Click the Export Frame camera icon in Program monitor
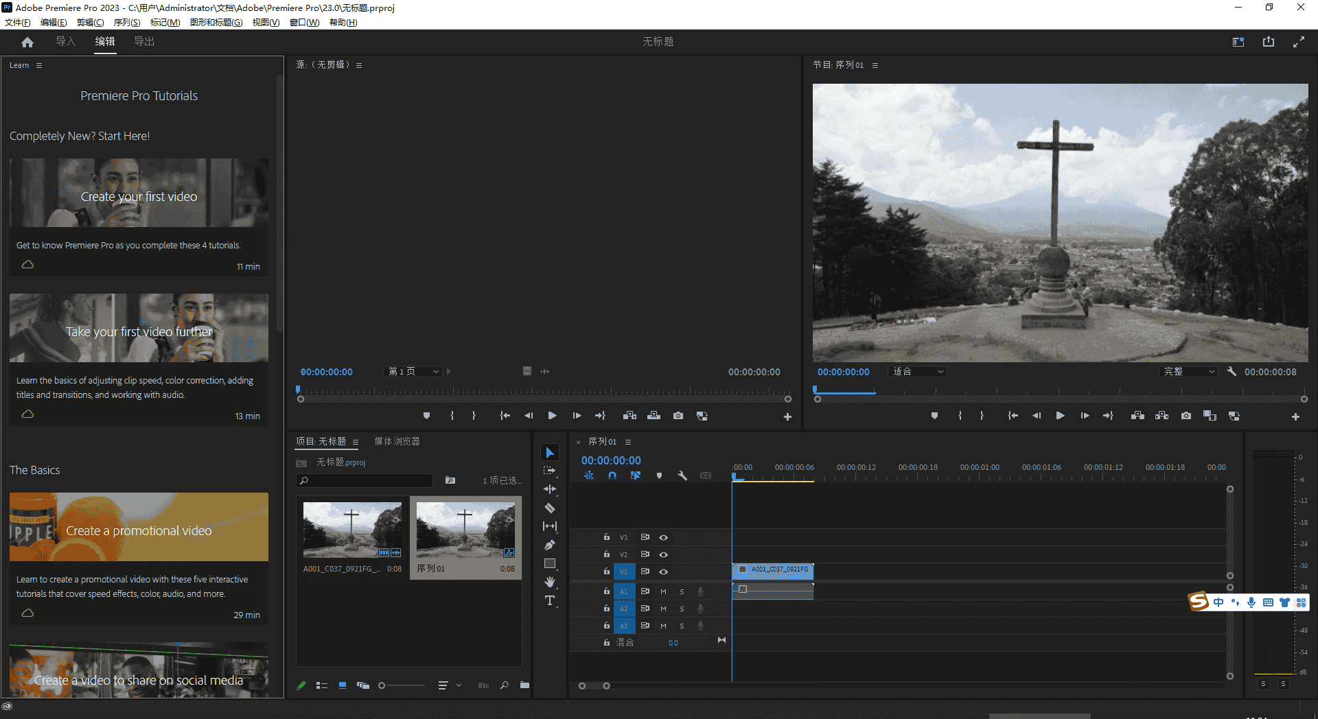 (x=1186, y=416)
